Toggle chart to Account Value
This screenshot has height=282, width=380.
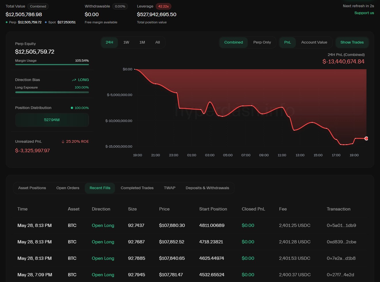[314, 42]
